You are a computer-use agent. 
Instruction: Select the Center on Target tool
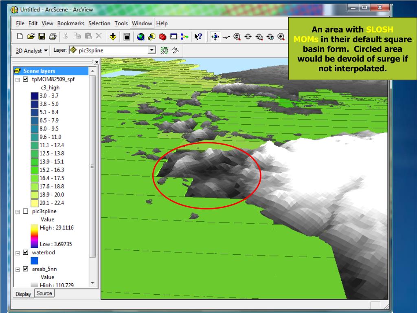click(248, 37)
